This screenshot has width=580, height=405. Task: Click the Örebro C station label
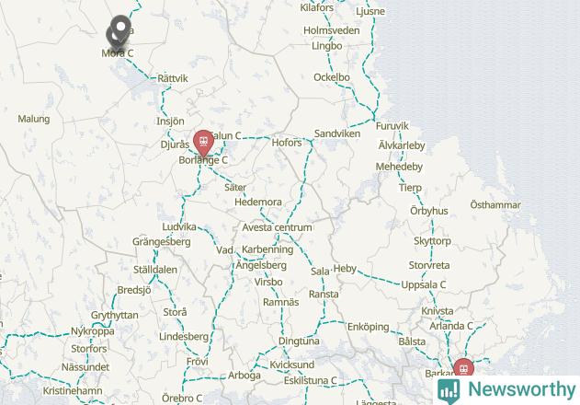pos(182,399)
